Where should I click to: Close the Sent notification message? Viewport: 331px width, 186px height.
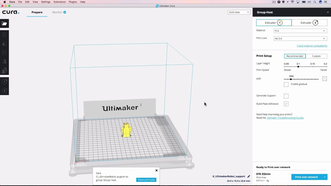point(156,171)
